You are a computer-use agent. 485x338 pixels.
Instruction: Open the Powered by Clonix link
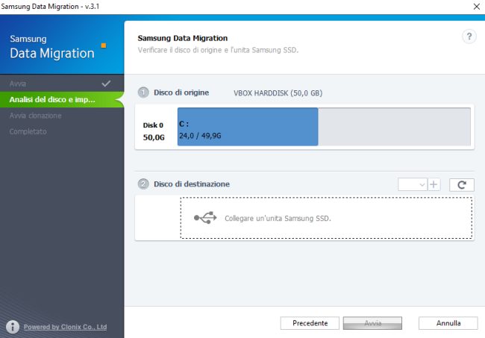pos(65,327)
